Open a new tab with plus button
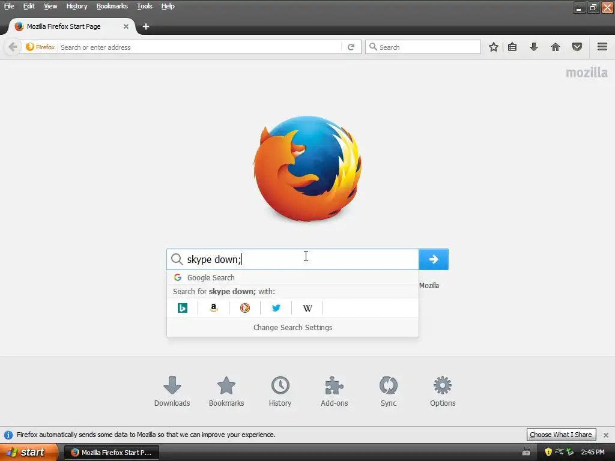This screenshot has width=615, height=461. pyautogui.click(x=146, y=26)
